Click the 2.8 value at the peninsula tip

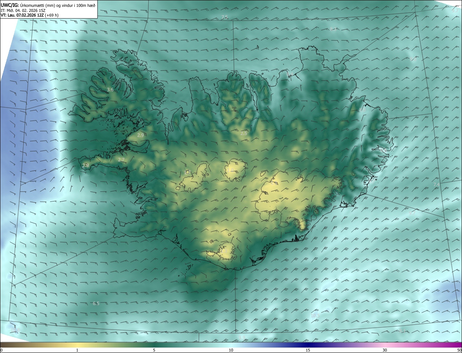(x=86, y=165)
